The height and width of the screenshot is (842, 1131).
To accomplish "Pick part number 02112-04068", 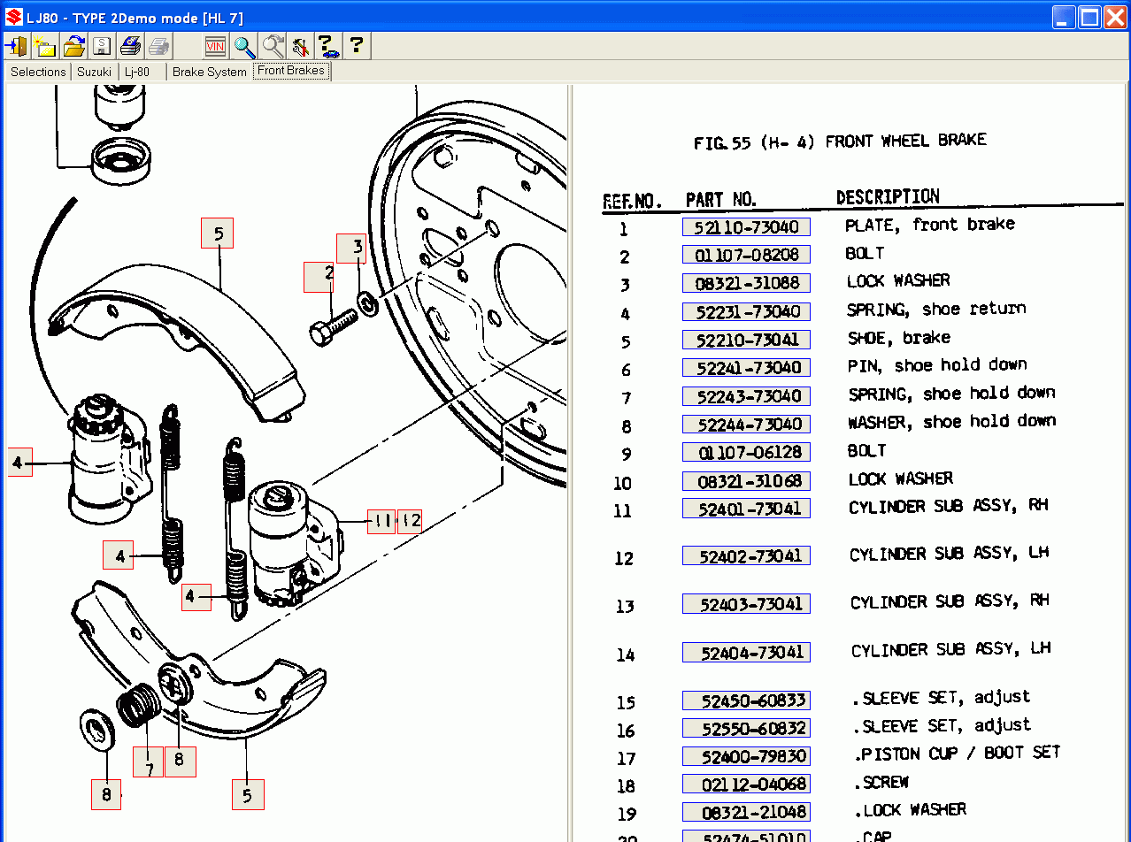I will click(746, 784).
